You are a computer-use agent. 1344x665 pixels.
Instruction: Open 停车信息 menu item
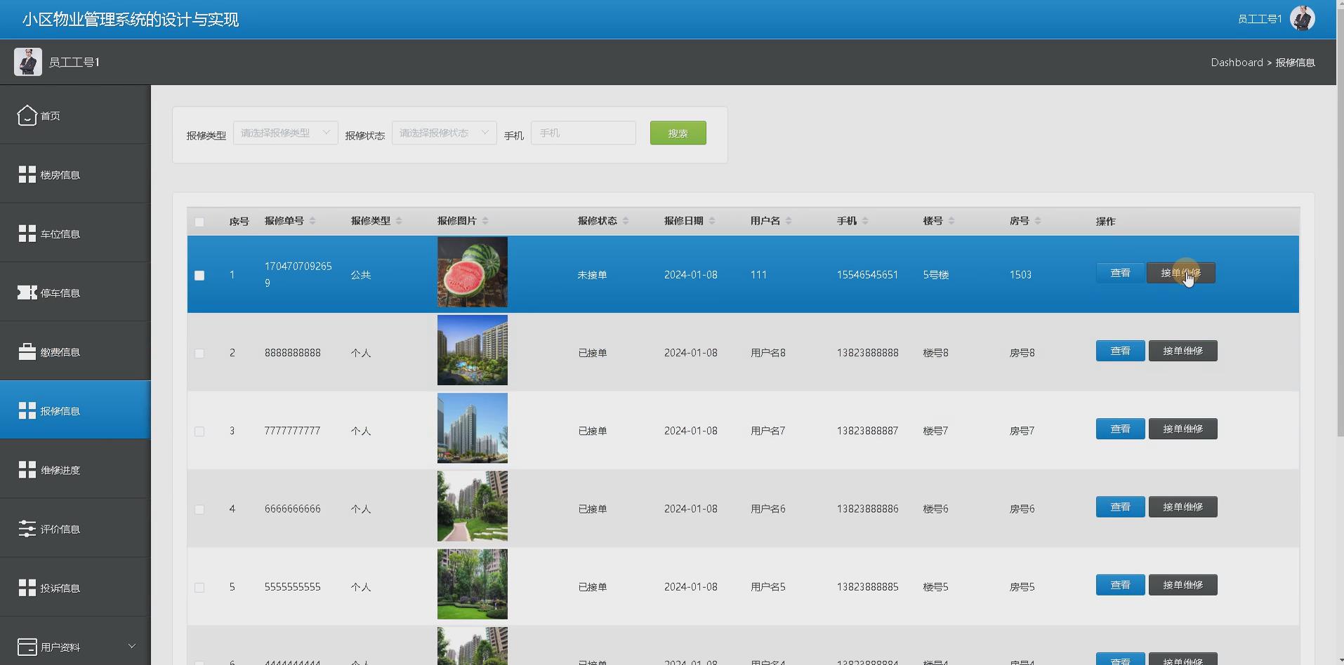pyautogui.click(x=75, y=293)
